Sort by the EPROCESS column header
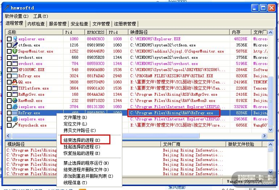Viewport: 279px width, 190px height. point(96,32)
